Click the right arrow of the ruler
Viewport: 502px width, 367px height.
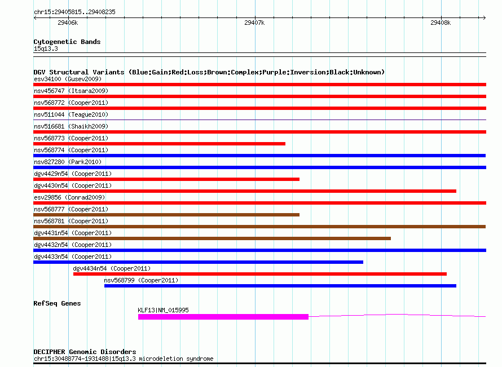(484, 18)
